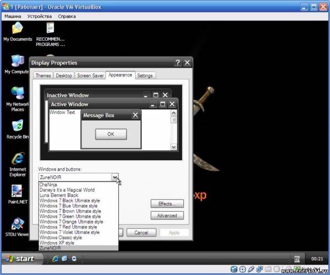Click the system tray icon beside the clock
The height and width of the screenshot is (275, 330).
297,259
